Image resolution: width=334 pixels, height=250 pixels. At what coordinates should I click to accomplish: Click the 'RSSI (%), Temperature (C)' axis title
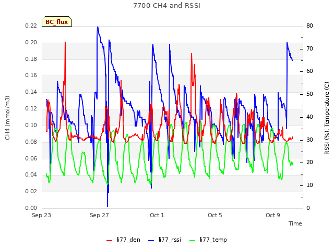[327, 118]
